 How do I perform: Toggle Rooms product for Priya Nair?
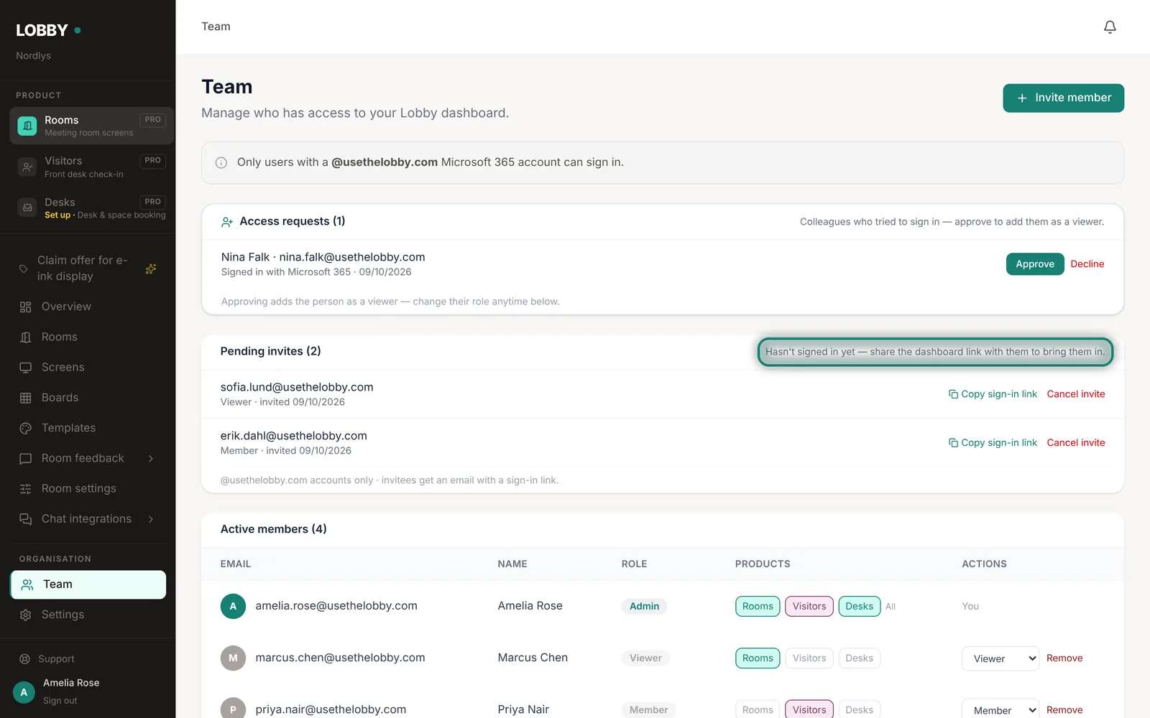(x=758, y=709)
